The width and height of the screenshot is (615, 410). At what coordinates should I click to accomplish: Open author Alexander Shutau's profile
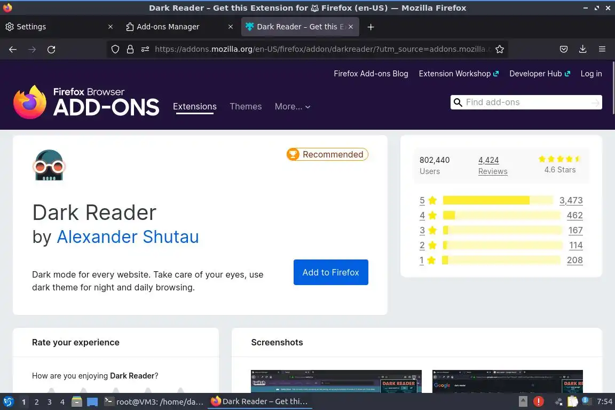(x=128, y=237)
